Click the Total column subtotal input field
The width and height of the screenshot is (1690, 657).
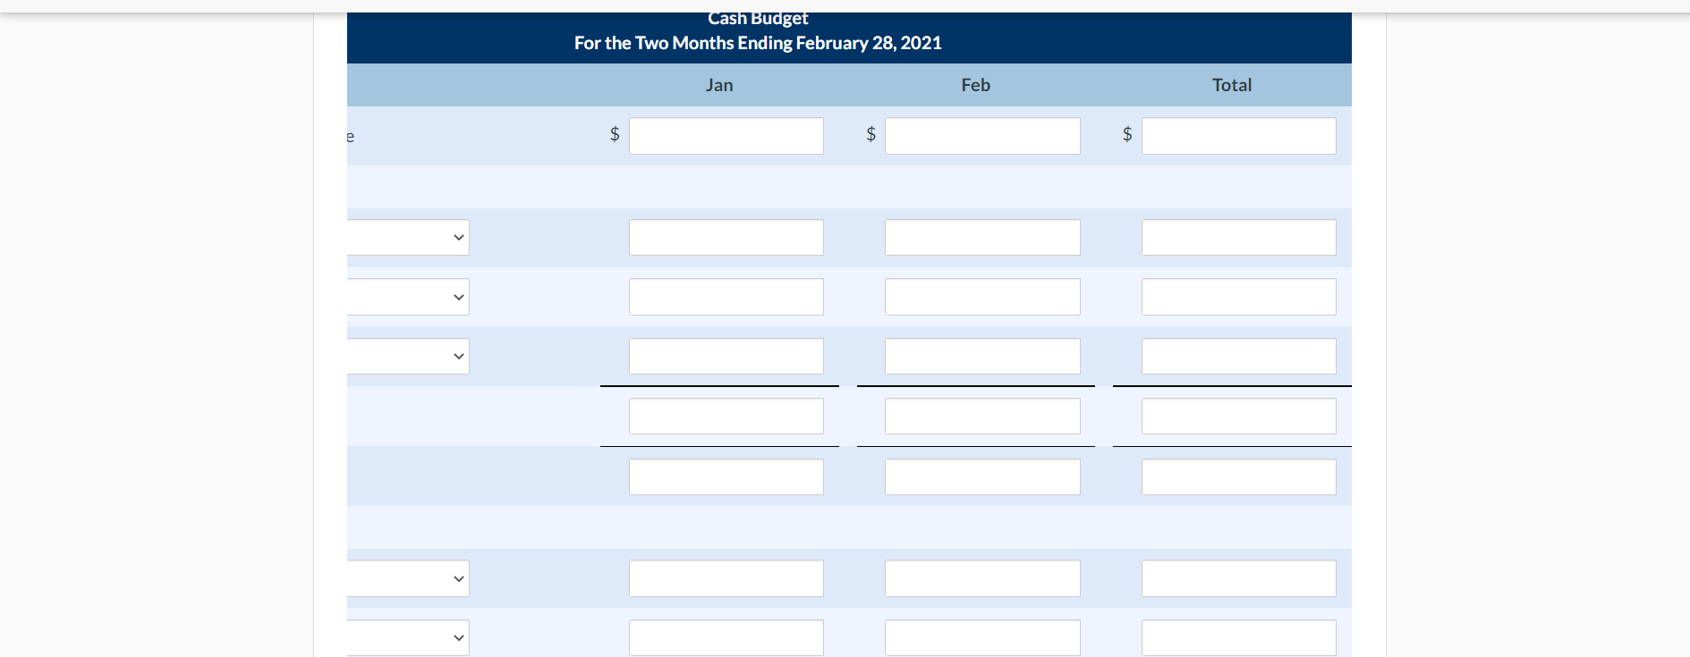[1238, 416]
